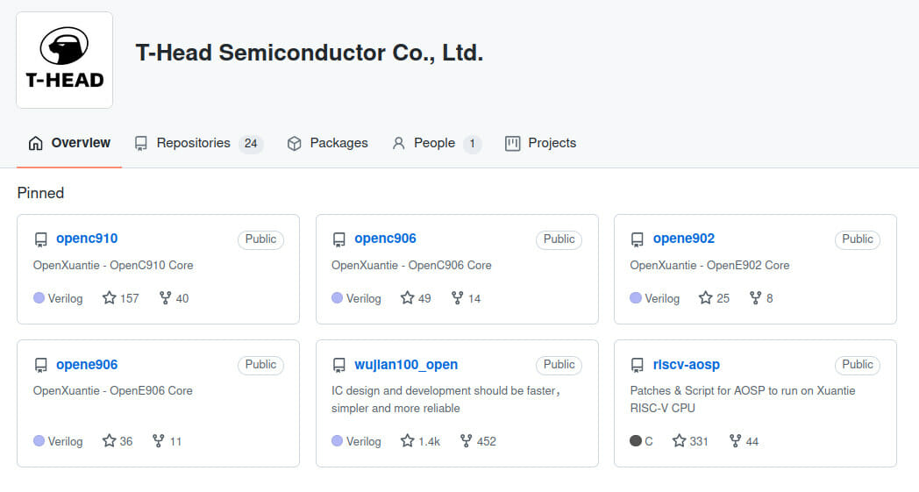The width and height of the screenshot is (919, 492).
Task: Click the fork icon with 11 forks
Action: (x=158, y=441)
